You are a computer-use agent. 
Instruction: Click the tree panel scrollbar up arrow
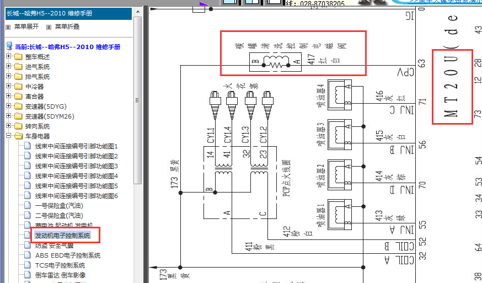pyautogui.click(x=138, y=12)
